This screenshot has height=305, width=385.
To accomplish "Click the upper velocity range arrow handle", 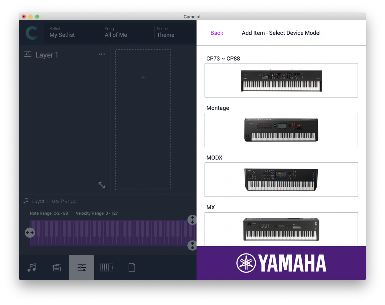I will 192,220.
